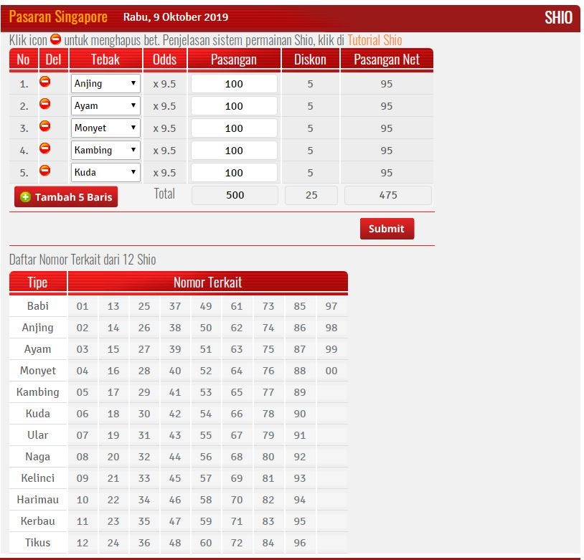584x560 pixels.
Task: Click the Diskon column header
Action: [310, 60]
